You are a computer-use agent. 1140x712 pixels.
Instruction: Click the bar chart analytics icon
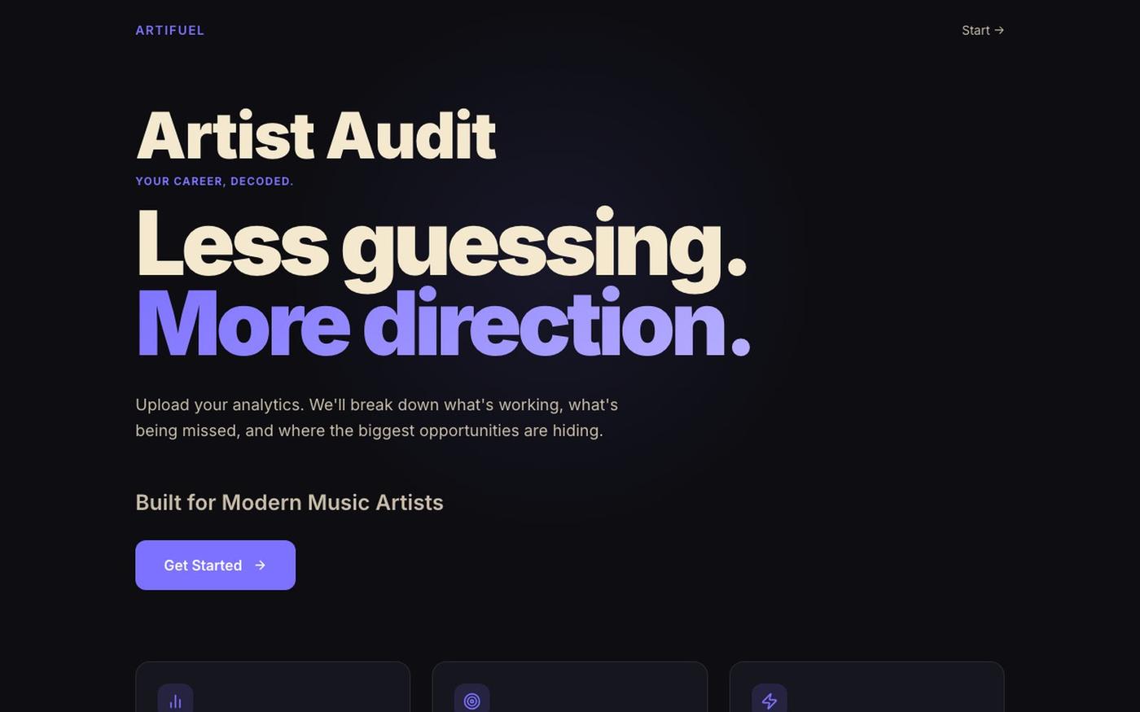click(175, 701)
